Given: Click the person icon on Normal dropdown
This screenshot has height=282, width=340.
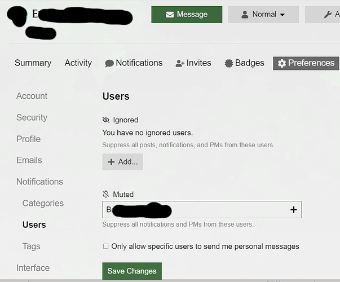Looking at the screenshot, I should 245,15.
